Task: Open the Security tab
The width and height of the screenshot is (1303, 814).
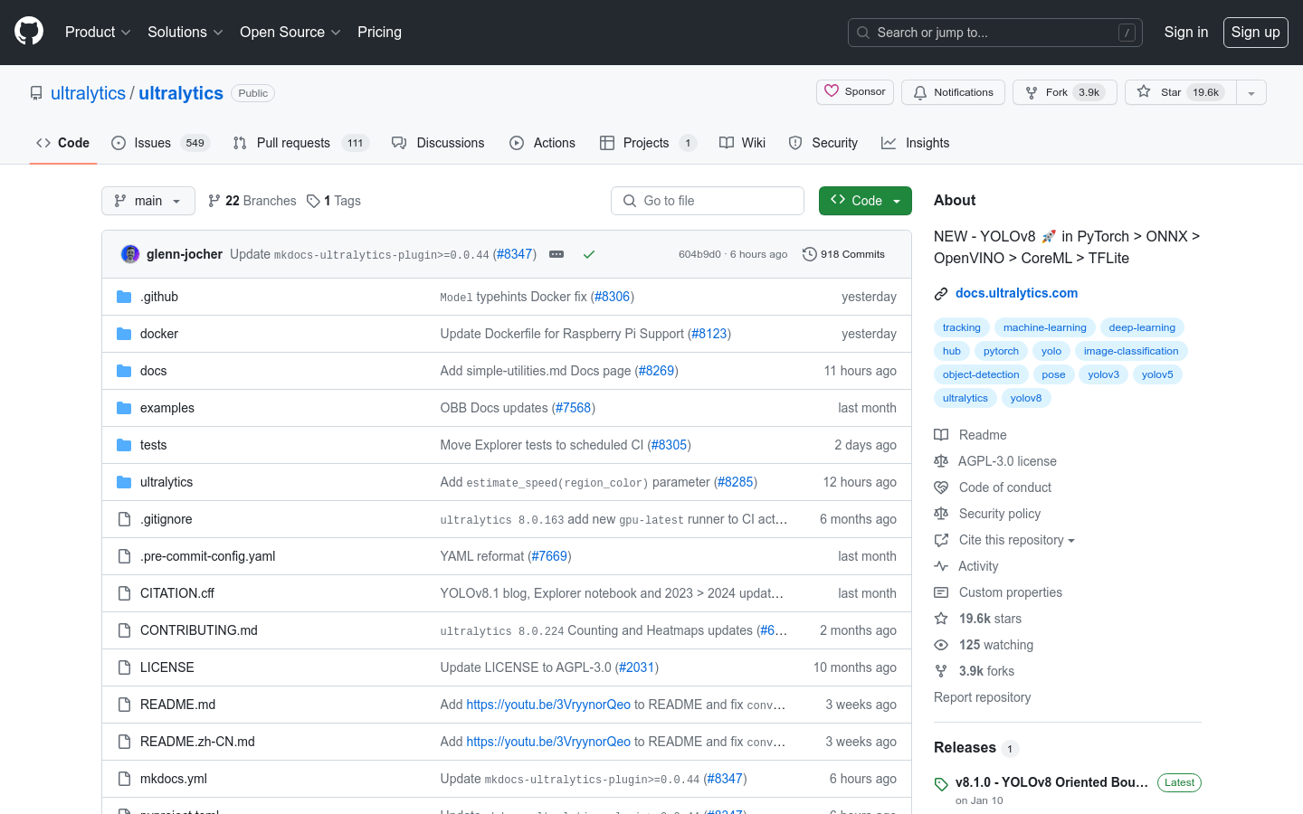Action: [823, 143]
